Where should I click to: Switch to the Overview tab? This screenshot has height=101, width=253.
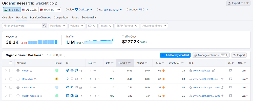click(x=8, y=18)
